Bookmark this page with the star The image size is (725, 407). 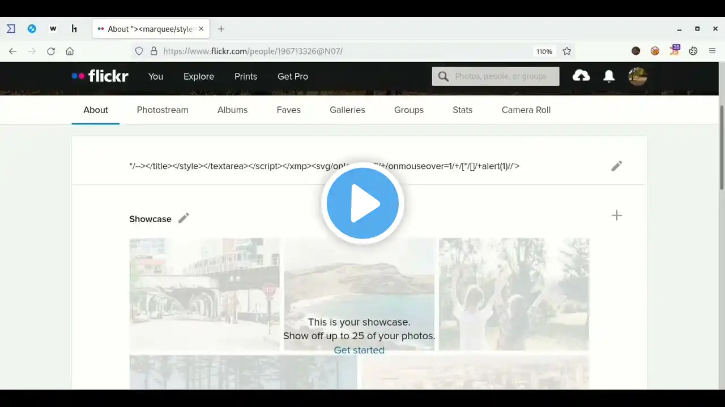click(567, 51)
